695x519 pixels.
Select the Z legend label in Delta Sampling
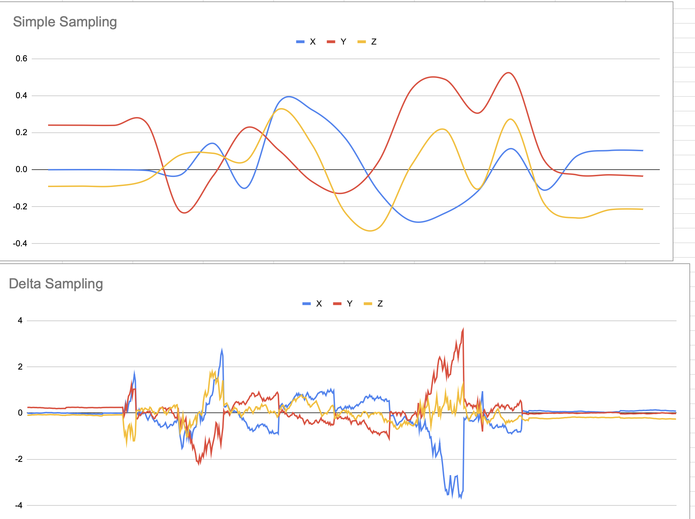coord(380,304)
